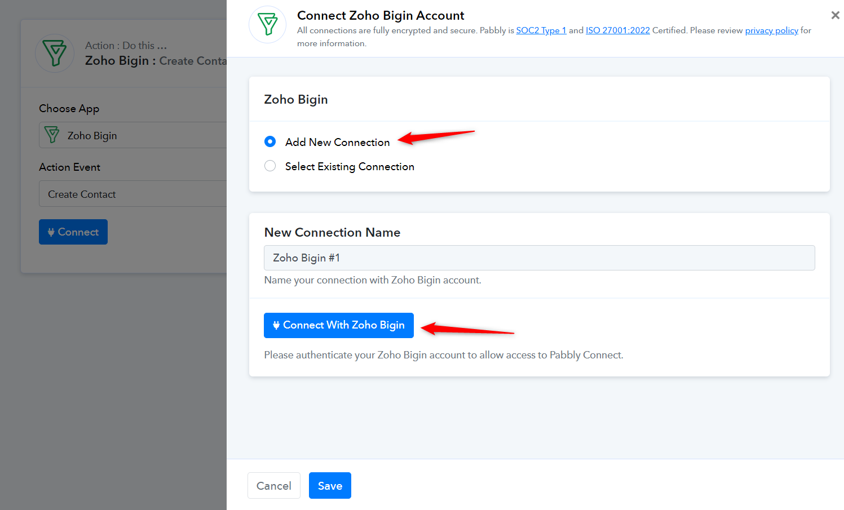The width and height of the screenshot is (844, 510).
Task: Click the Connect Zoho Bigin Account heading
Action: [381, 15]
